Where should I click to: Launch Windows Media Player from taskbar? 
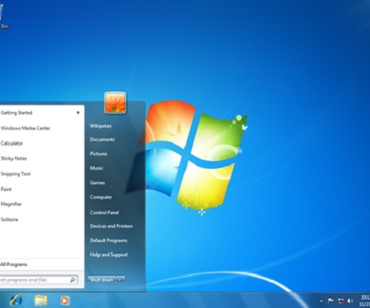click(65, 301)
